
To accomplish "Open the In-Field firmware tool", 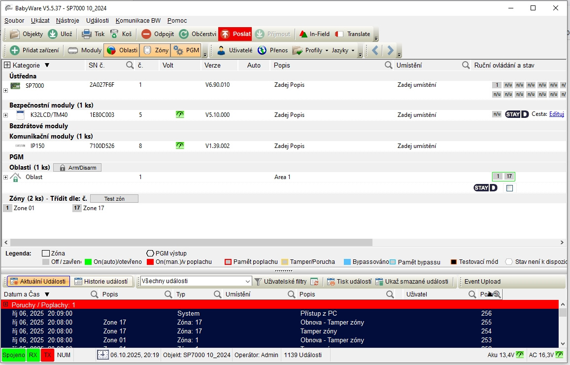I will [303, 34].
